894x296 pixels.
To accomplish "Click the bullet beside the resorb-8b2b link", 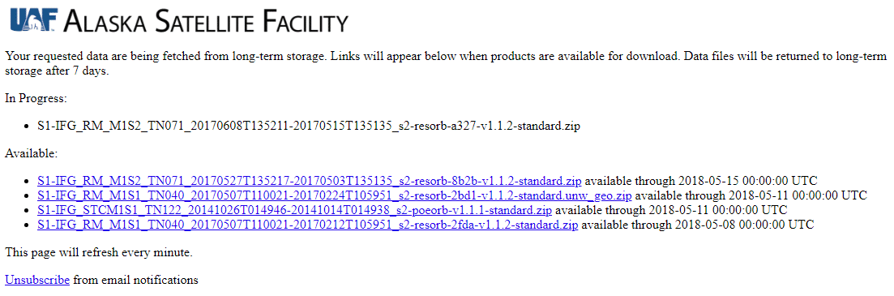I will coord(26,182).
